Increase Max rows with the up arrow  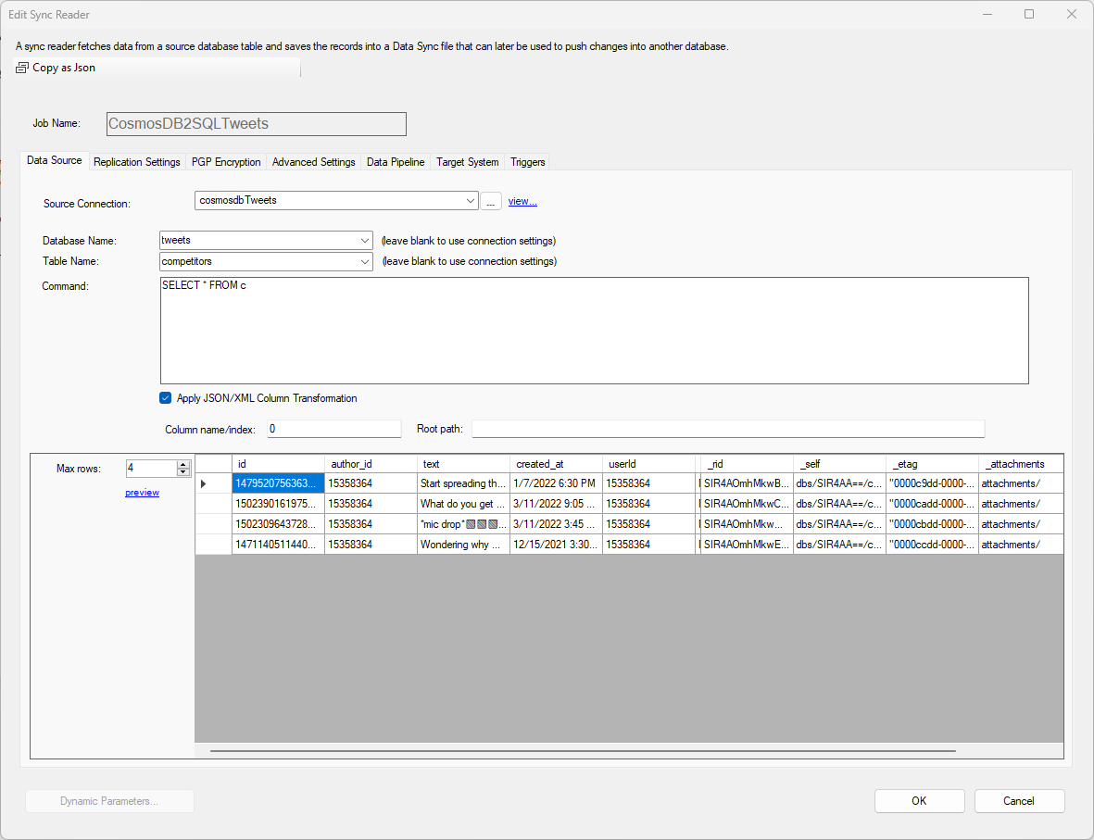[x=183, y=464]
